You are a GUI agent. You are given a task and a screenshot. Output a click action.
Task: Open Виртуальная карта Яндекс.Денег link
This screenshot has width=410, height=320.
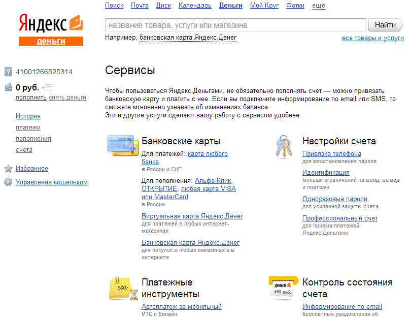(x=192, y=216)
